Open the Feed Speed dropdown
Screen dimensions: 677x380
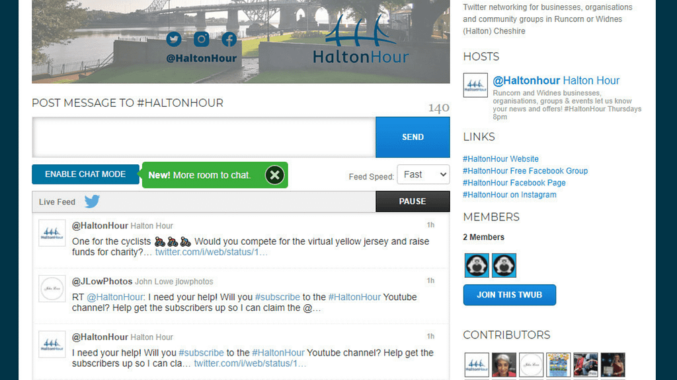click(x=423, y=174)
